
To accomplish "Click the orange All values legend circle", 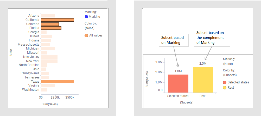I will point(86,35).
